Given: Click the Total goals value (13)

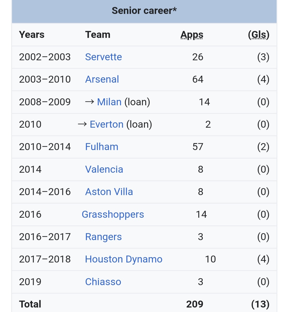Looking at the screenshot, I should coord(260,304).
